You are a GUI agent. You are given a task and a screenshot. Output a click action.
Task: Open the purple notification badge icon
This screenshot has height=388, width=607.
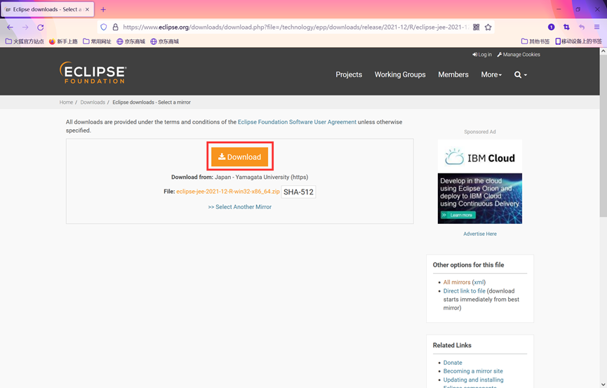coord(552,27)
